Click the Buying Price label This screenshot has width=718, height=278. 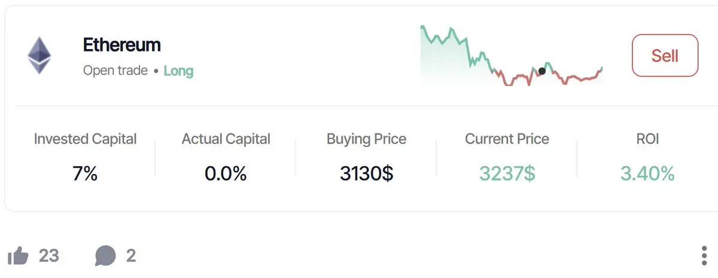pyautogui.click(x=366, y=139)
